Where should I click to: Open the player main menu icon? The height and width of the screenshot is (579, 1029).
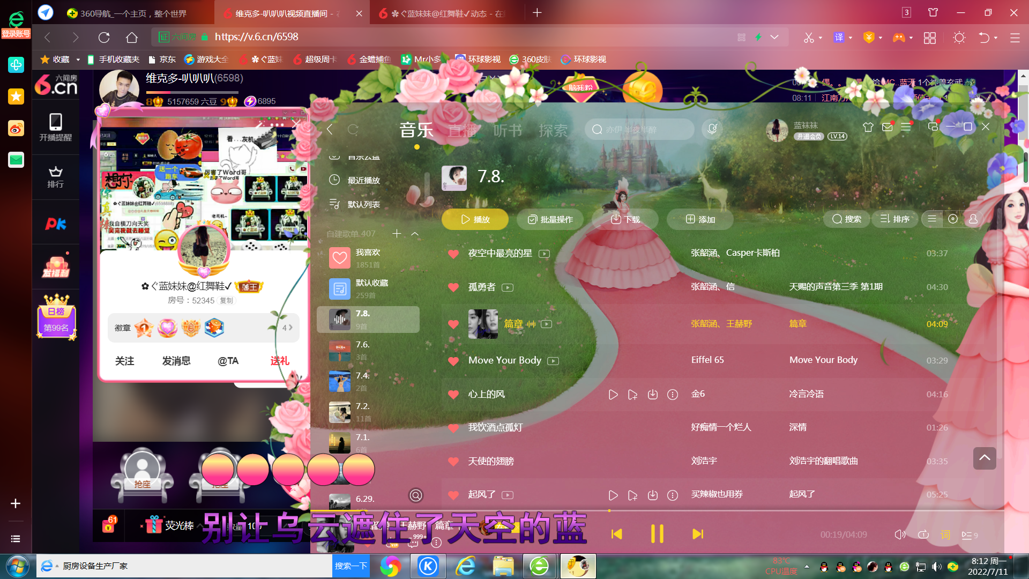906,127
